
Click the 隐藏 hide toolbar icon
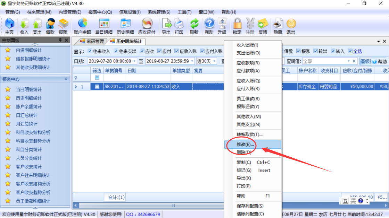click(278, 26)
